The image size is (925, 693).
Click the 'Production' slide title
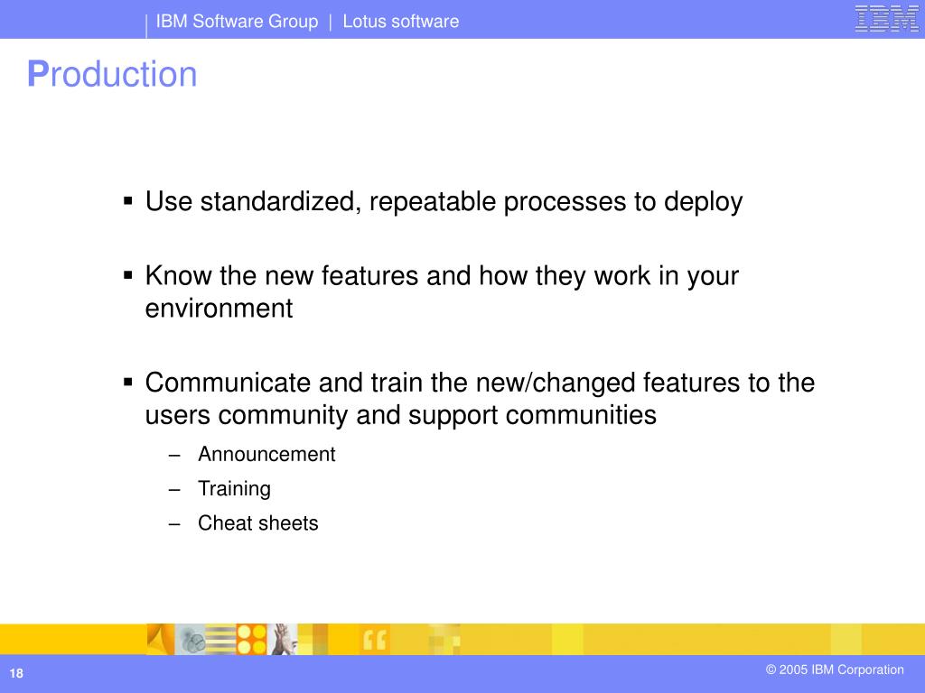112,74
